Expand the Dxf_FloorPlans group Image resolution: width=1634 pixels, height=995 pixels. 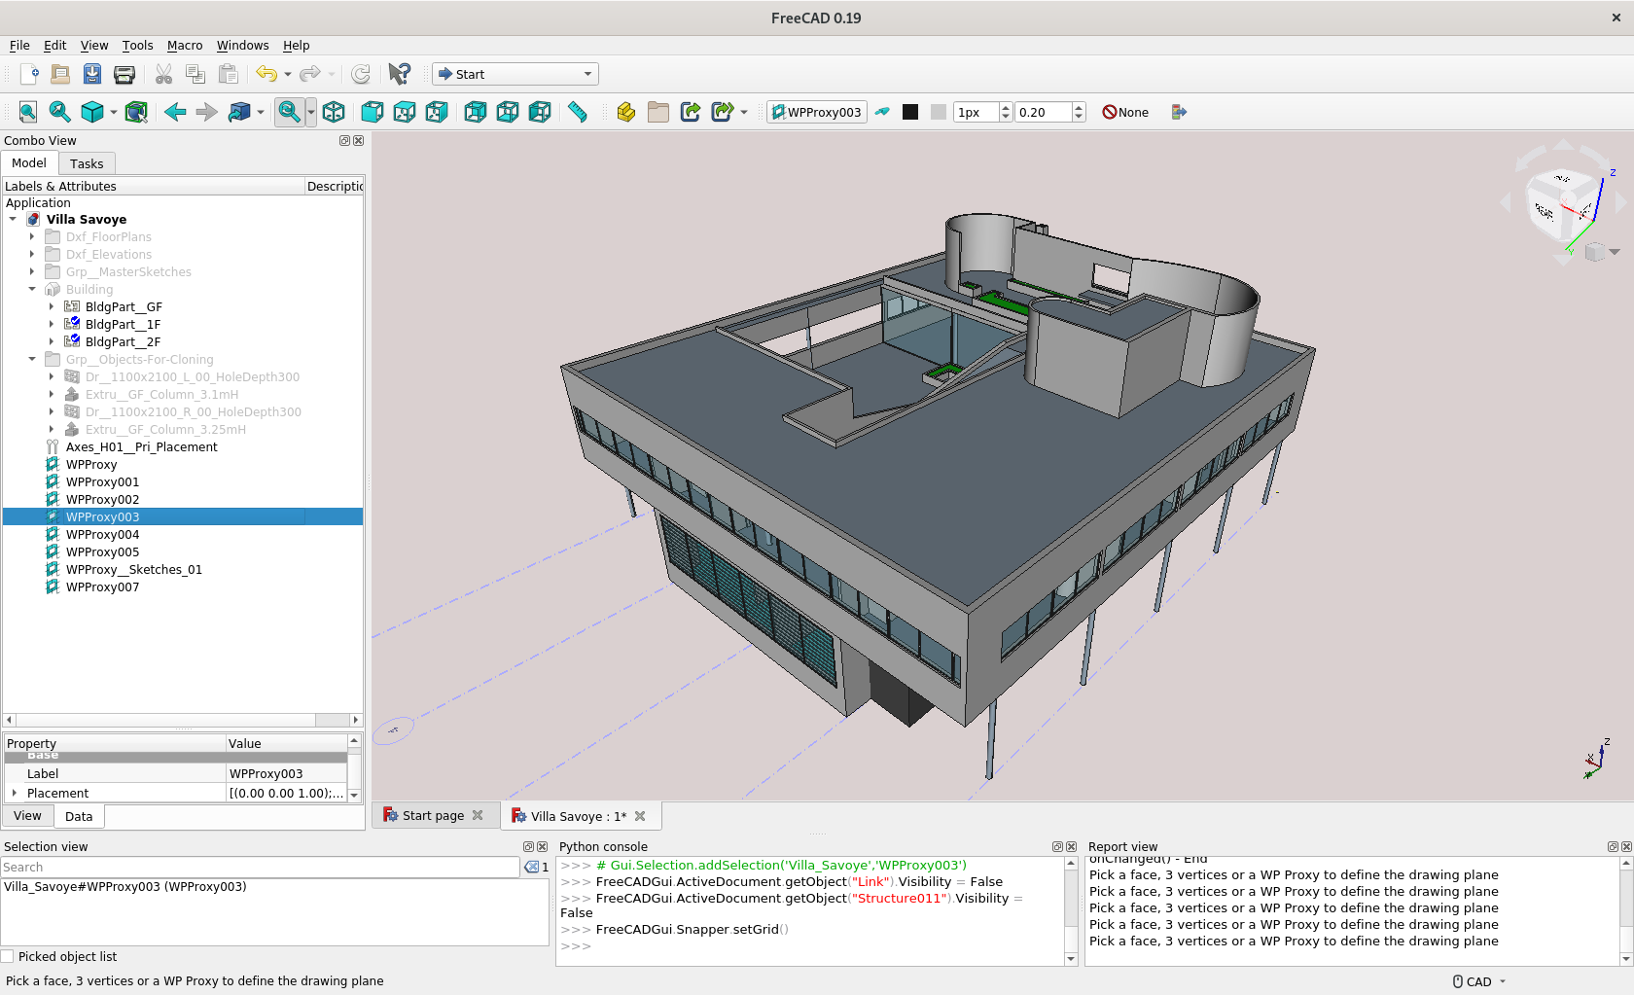click(32, 236)
